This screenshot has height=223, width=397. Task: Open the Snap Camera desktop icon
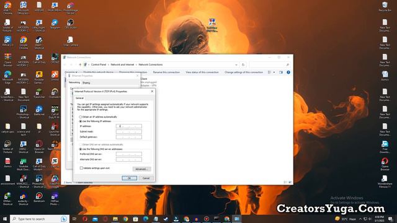point(71,42)
